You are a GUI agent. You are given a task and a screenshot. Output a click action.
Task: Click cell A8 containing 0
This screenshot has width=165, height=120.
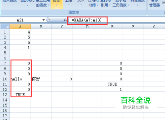(x=20, y=68)
